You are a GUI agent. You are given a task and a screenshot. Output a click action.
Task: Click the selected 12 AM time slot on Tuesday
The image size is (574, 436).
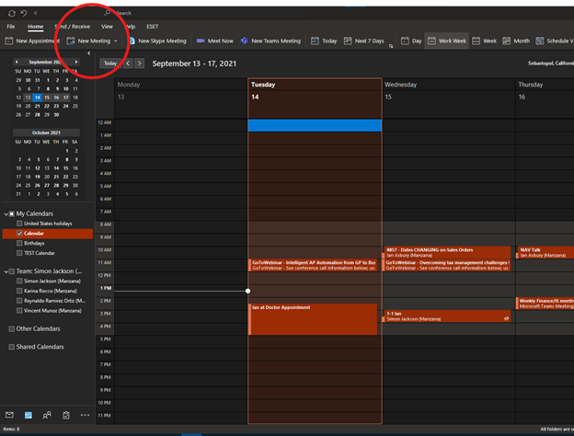point(315,125)
